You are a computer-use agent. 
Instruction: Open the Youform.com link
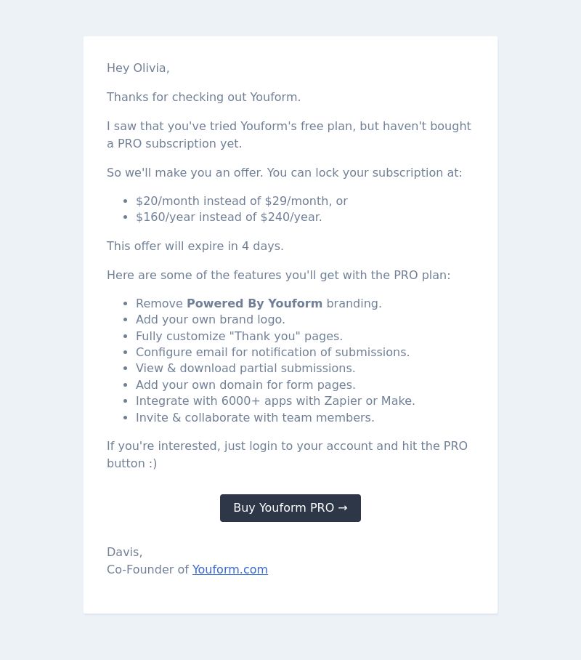pyautogui.click(x=230, y=569)
